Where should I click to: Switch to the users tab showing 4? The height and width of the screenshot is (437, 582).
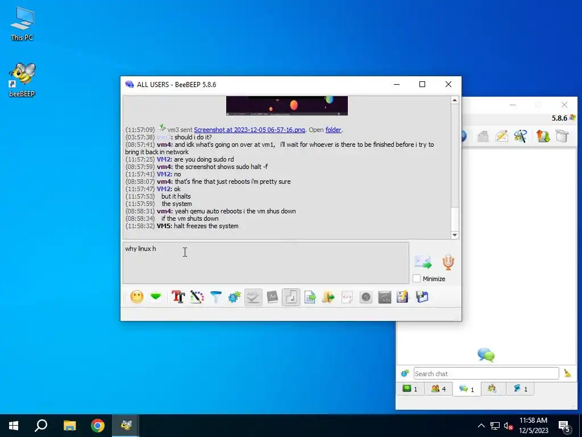(x=438, y=389)
